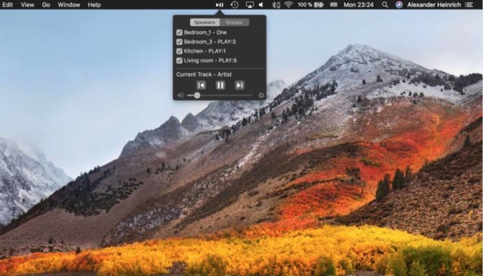
Task: Open the Edit menu
Action: 8,5
